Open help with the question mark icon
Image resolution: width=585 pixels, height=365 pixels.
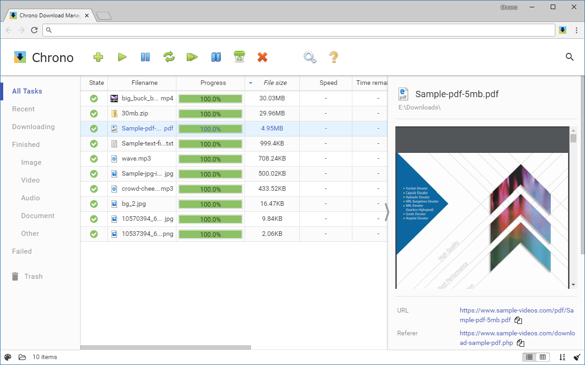click(x=334, y=57)
